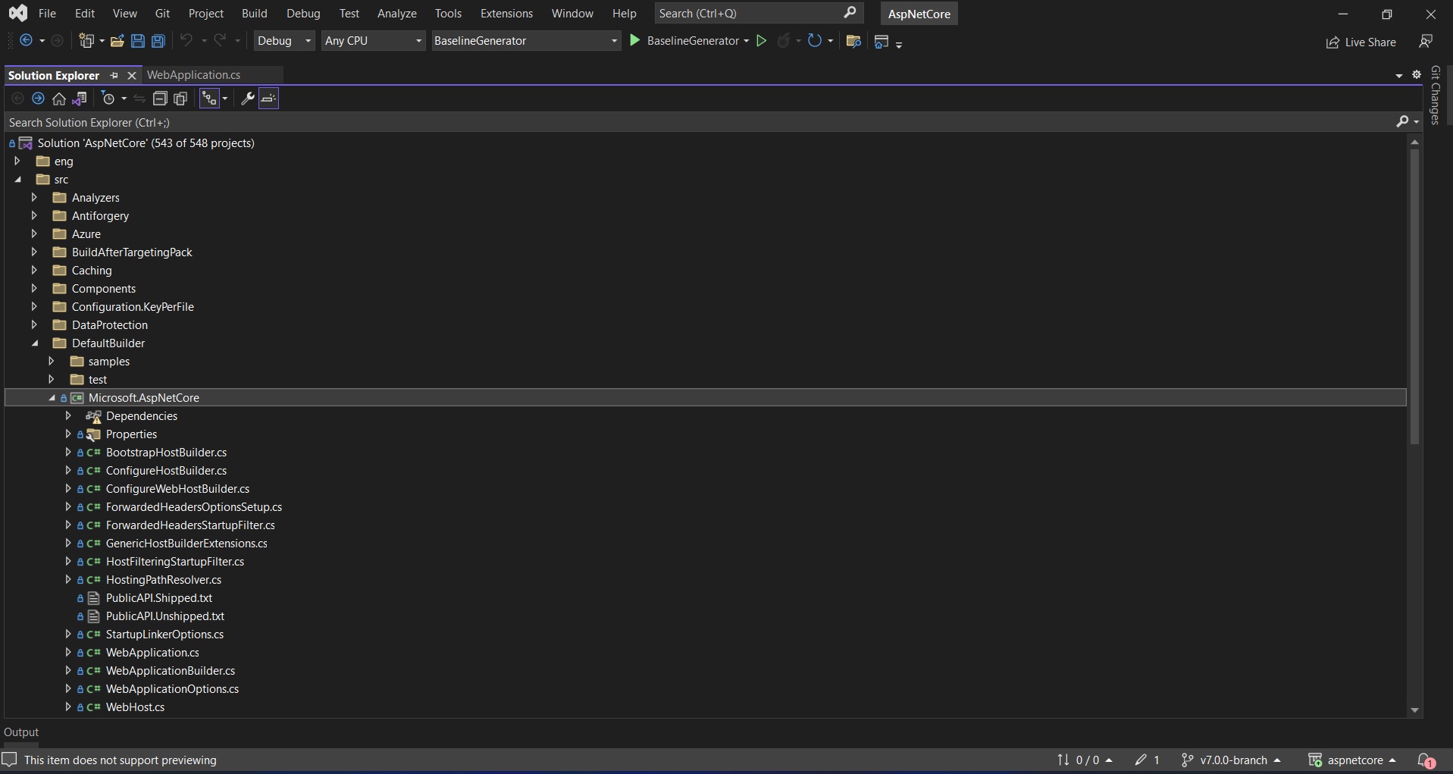Select the Solution 'AspNetCore' root node
This screenshot has height=774, width=1453.
(146, 143)
